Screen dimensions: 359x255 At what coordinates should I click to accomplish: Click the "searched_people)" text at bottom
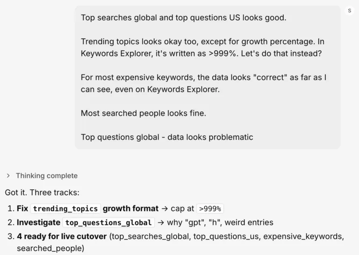50,248
